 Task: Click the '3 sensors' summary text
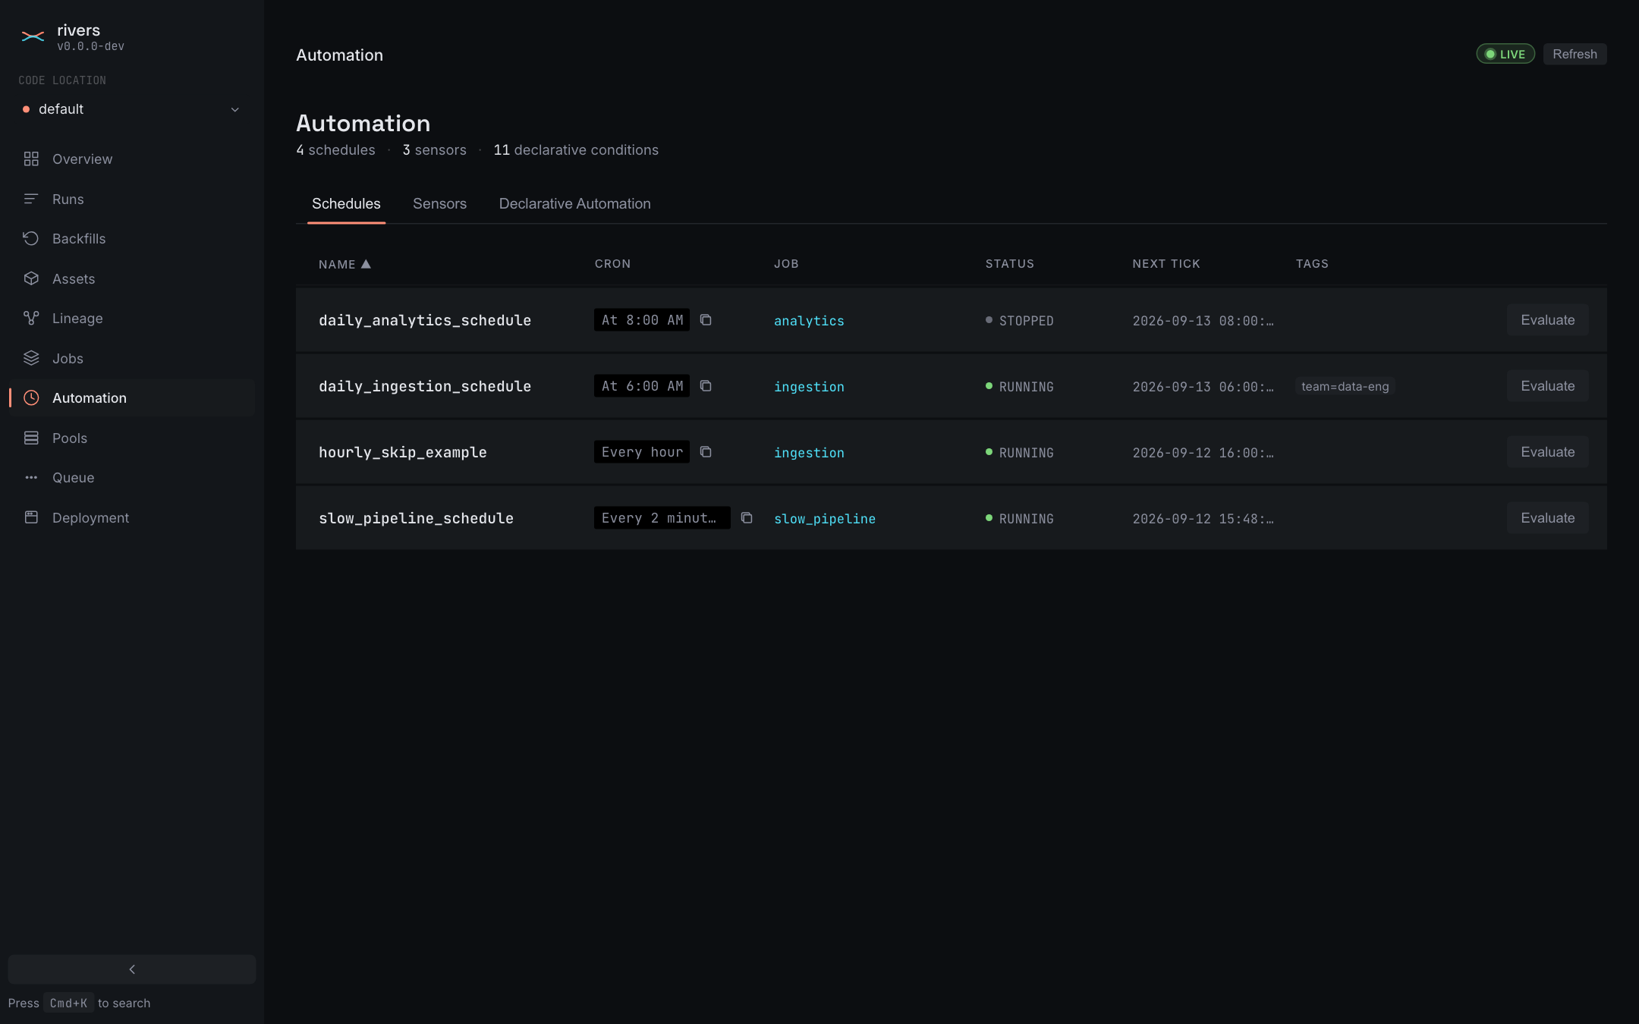[x=434, y=150]
